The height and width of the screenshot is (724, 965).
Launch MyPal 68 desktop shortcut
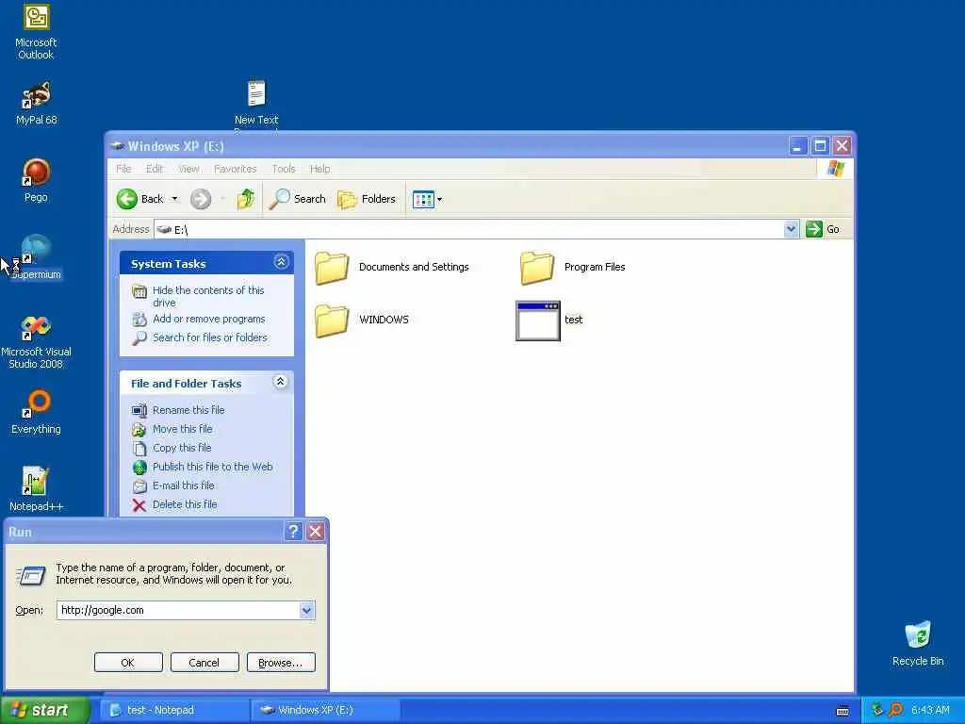coord(36,104)
